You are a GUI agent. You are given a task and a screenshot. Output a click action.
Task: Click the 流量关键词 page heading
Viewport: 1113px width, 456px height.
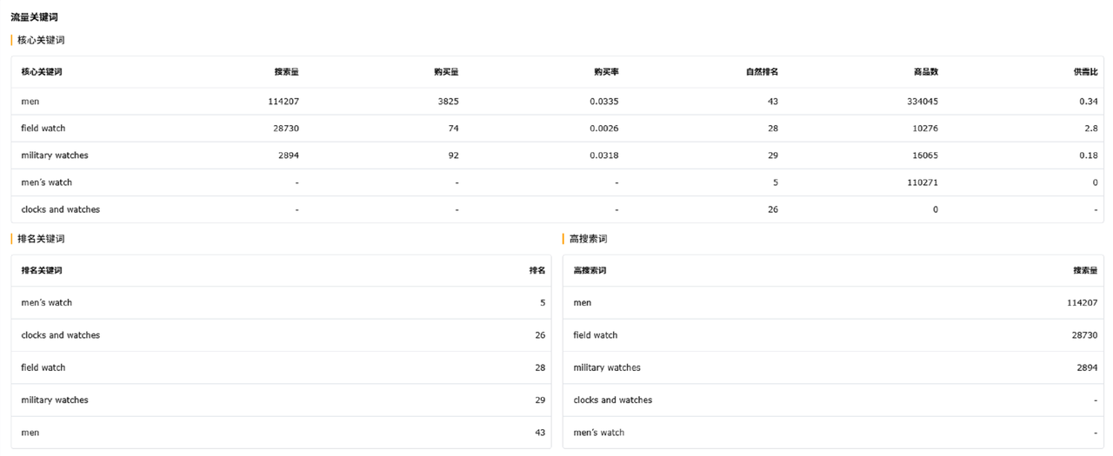[x=35, y=17]
